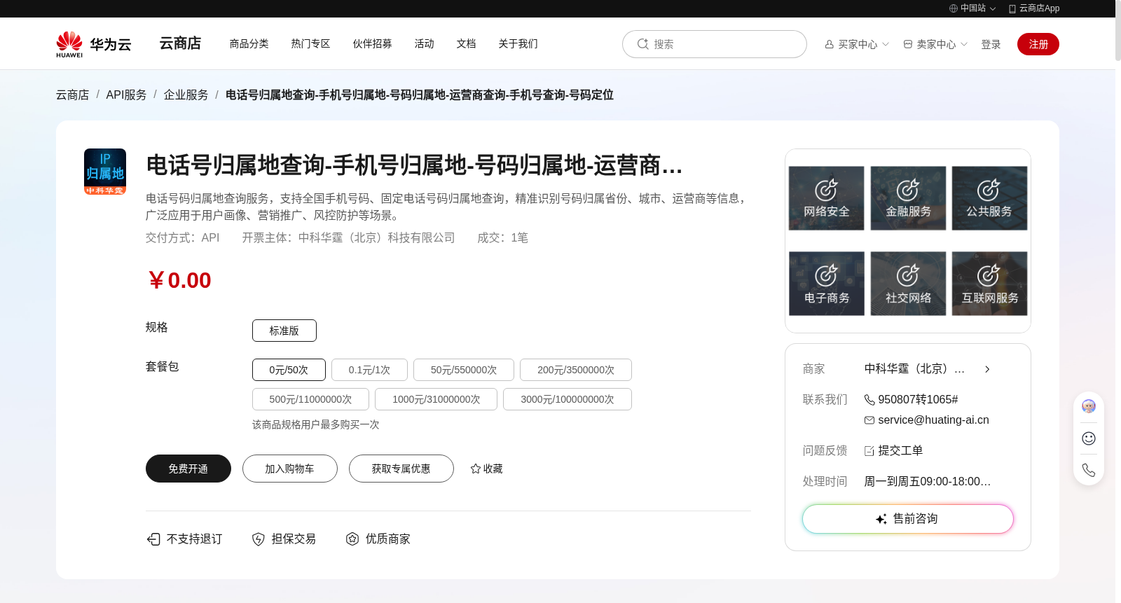
Task: Click the 周一到周五09:00-18:00 text
Action: click(928, 481)
